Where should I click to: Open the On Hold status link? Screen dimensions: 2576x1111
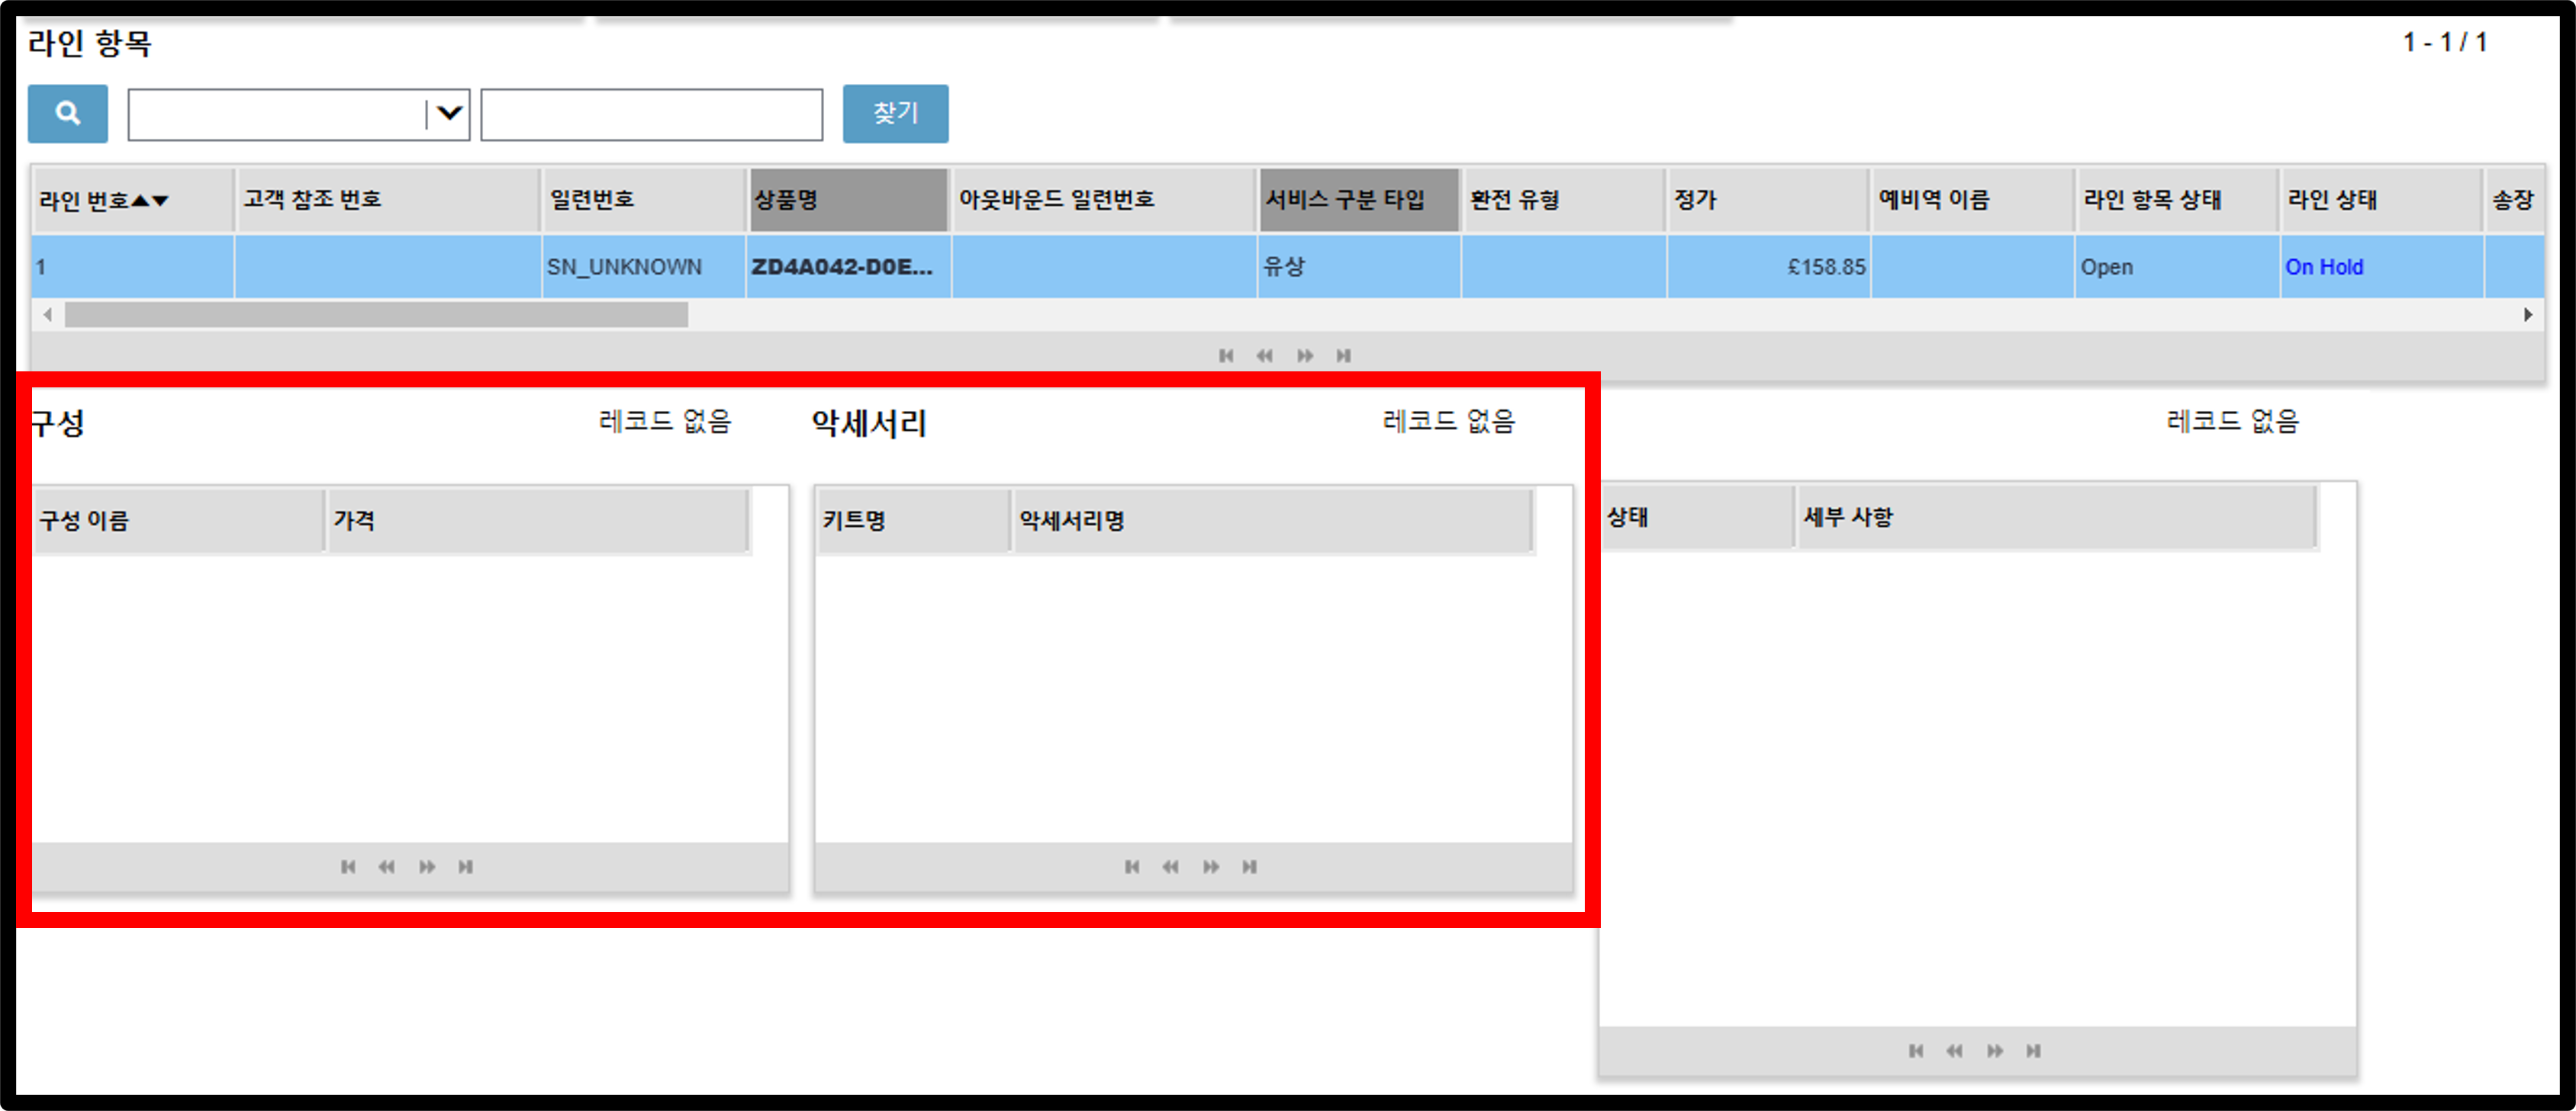coord(2324,267)
